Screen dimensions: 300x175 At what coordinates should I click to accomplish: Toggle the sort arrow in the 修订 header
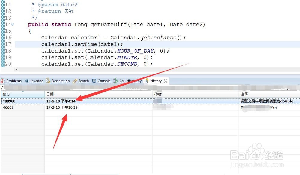23,92
